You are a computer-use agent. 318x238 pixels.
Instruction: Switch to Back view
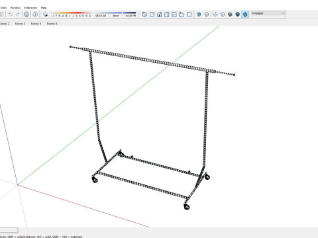click(x=174, y=15)
